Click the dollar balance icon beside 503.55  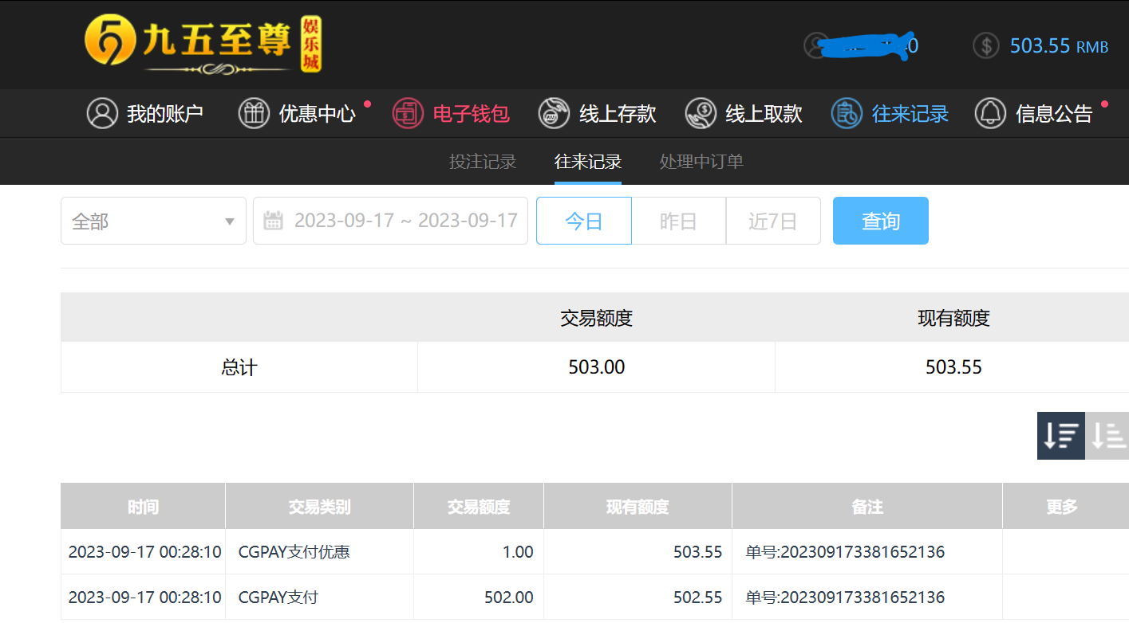click(986, 45)
